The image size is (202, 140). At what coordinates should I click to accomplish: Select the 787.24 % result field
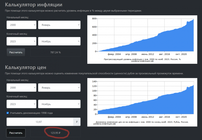(x=55, y=52)
